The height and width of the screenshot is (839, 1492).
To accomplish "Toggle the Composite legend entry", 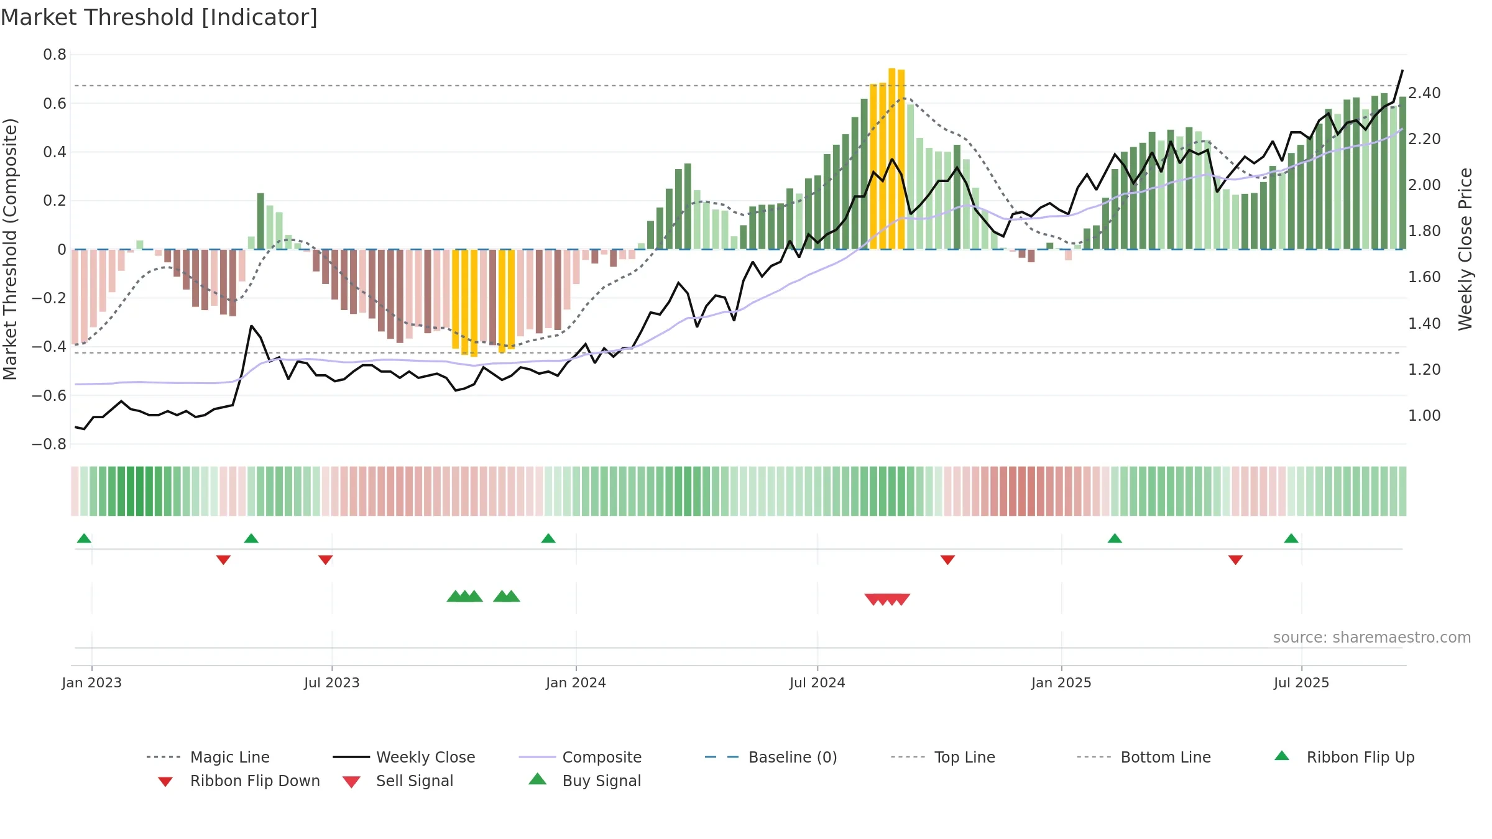I will (580, 757).
